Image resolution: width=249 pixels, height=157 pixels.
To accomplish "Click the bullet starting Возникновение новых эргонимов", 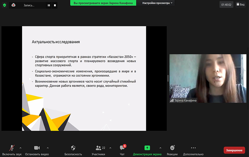I will [85, 84].
